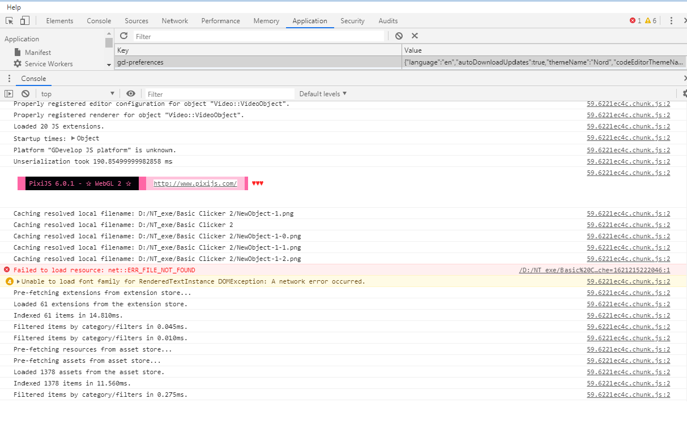Screen dimensions: 687x437
Task: Switch to the Elements tab
Action: [59, 21]
